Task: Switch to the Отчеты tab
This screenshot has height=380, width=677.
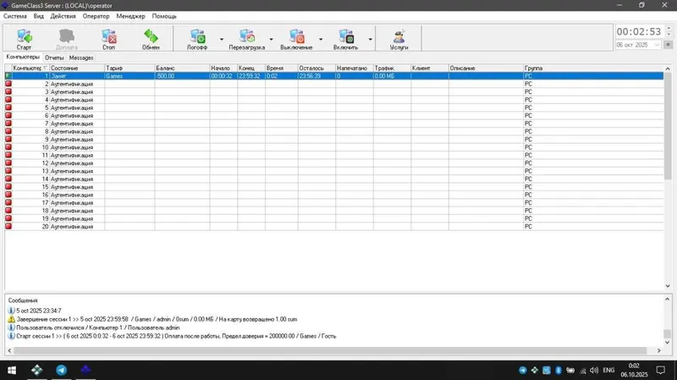Action: (54, 58)
